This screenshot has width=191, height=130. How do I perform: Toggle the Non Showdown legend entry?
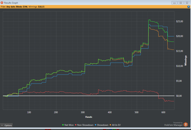(84, 125)
